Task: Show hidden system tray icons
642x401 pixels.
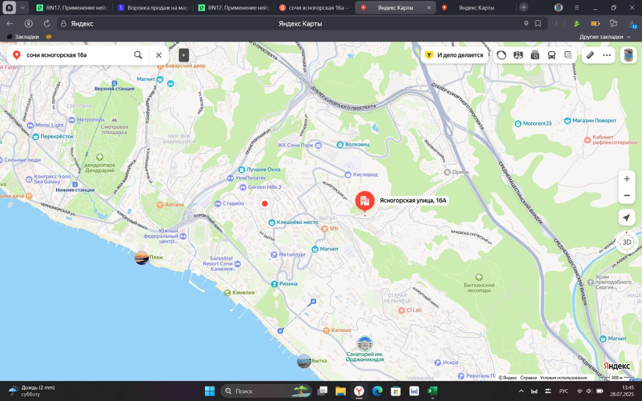Action: pos(521,391)
